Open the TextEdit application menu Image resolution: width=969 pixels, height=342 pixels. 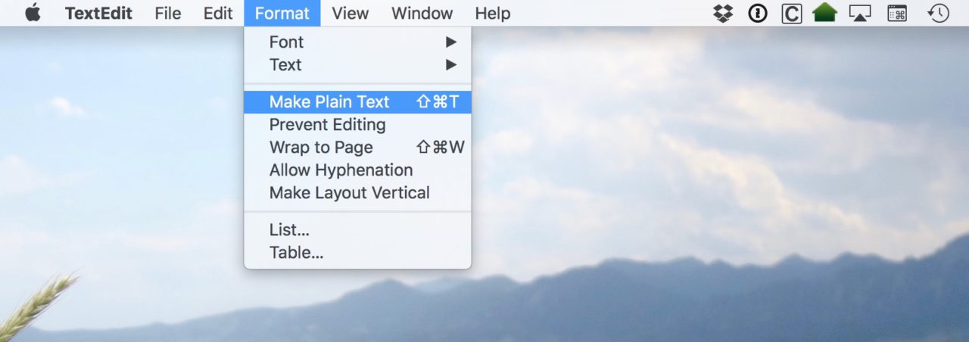tap(98, 13)
